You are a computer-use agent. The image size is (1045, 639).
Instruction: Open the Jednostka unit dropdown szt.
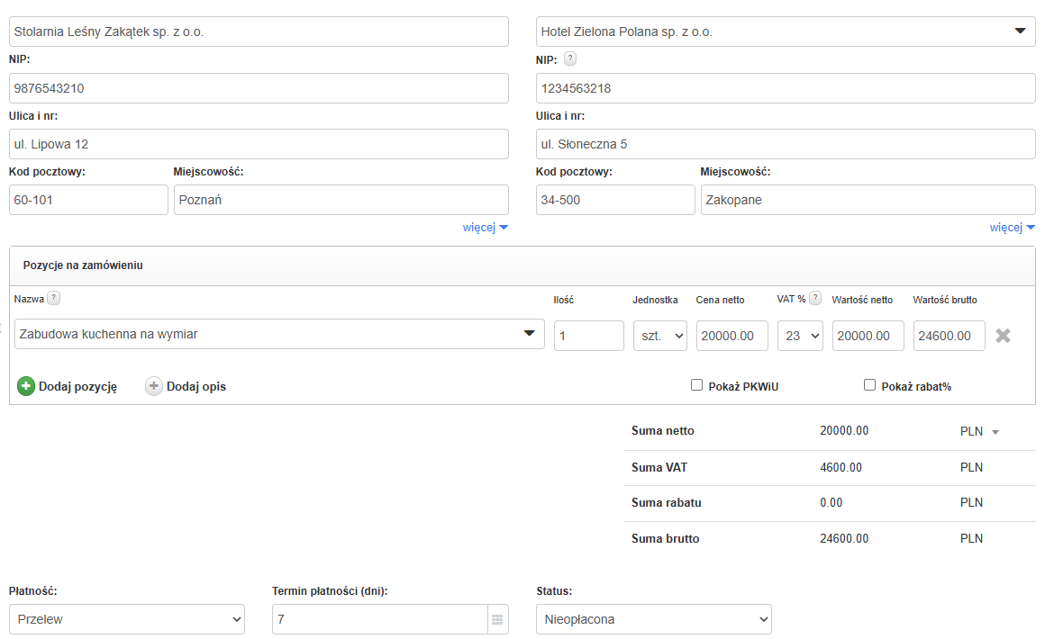click(x=660, y=336)
